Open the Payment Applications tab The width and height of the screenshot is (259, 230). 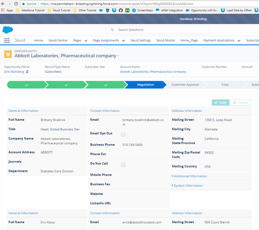pyautogui.click(x=219, y=41)
